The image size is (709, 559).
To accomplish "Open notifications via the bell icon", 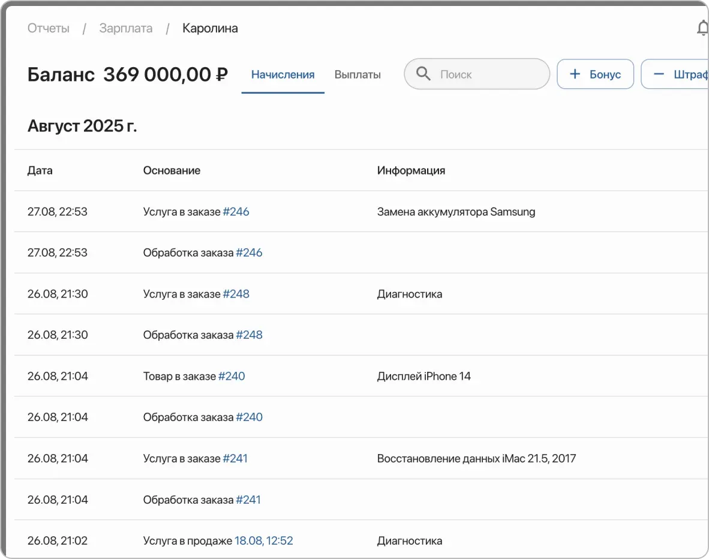I will point(702,28).
